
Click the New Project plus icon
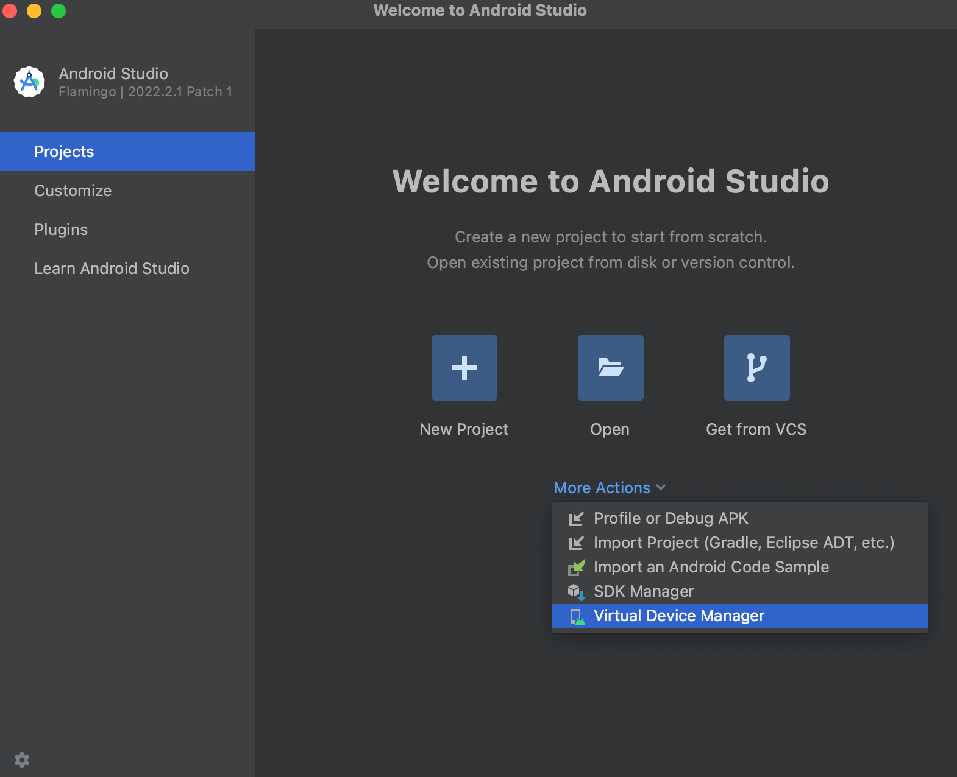point(464,368)
